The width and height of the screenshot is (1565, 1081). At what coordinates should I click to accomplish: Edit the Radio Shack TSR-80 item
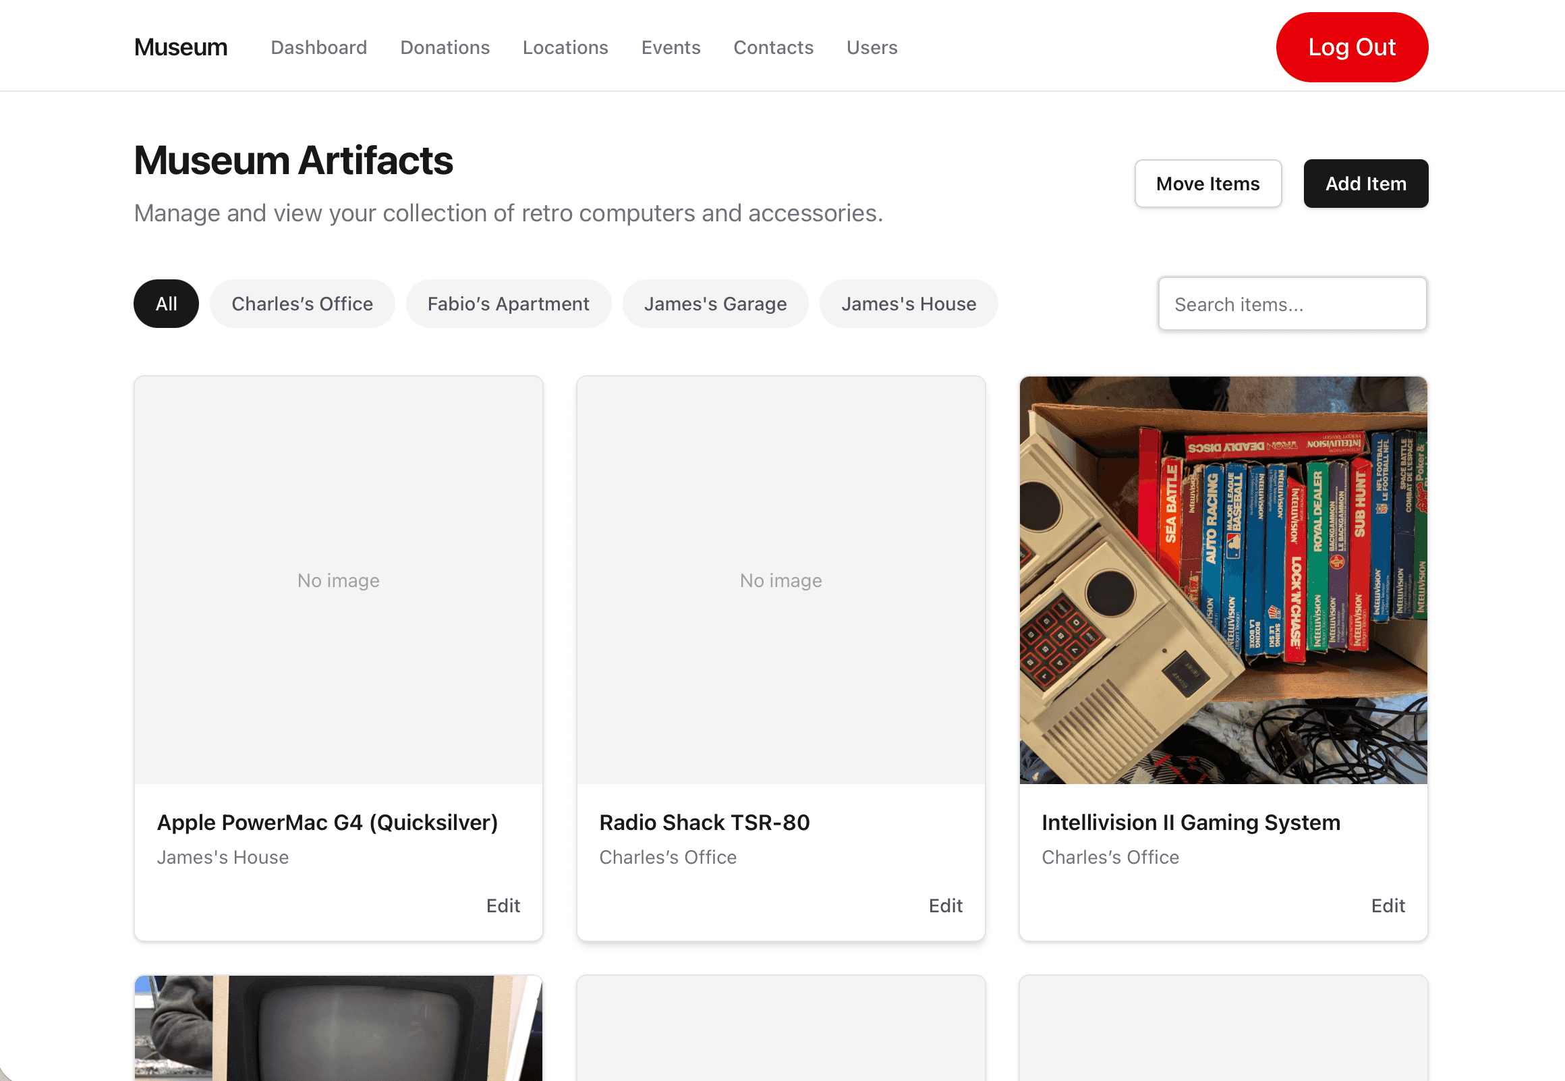[944, 905]
